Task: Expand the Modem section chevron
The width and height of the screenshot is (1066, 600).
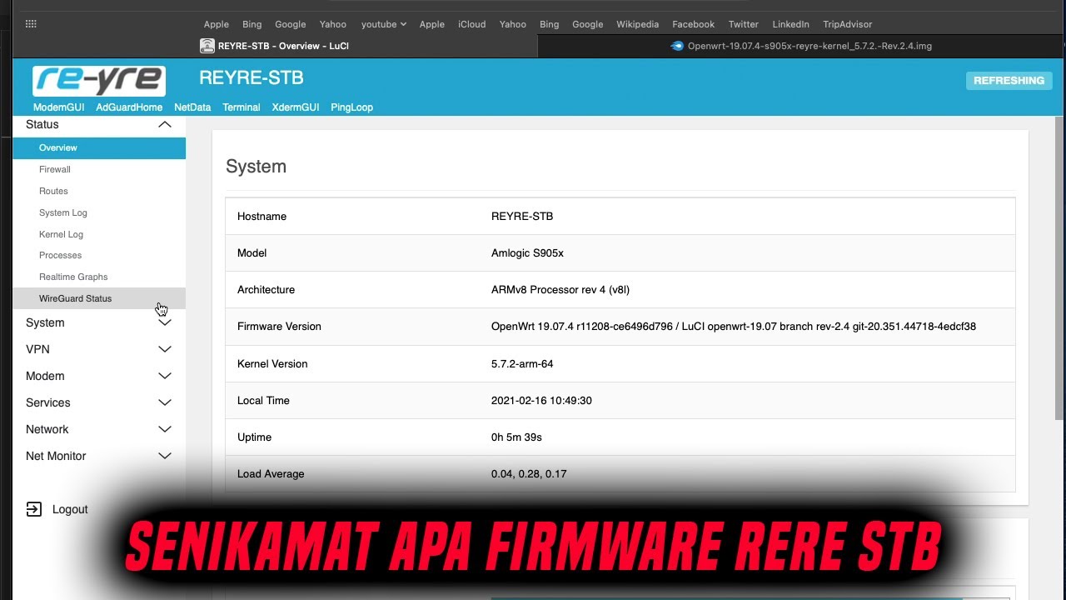Action: tap(165, 376)
